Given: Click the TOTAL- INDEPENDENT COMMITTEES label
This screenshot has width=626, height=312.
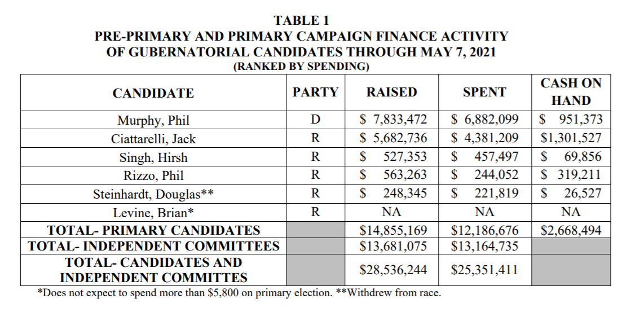Looking at the screenshot, I should point(153,246).
